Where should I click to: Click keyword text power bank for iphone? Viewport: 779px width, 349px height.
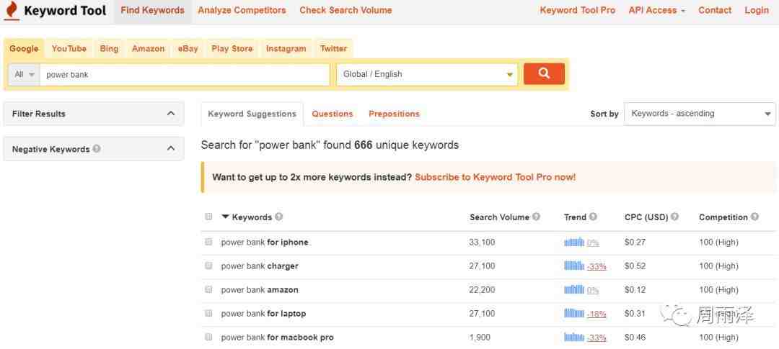(x=265, y=243)
